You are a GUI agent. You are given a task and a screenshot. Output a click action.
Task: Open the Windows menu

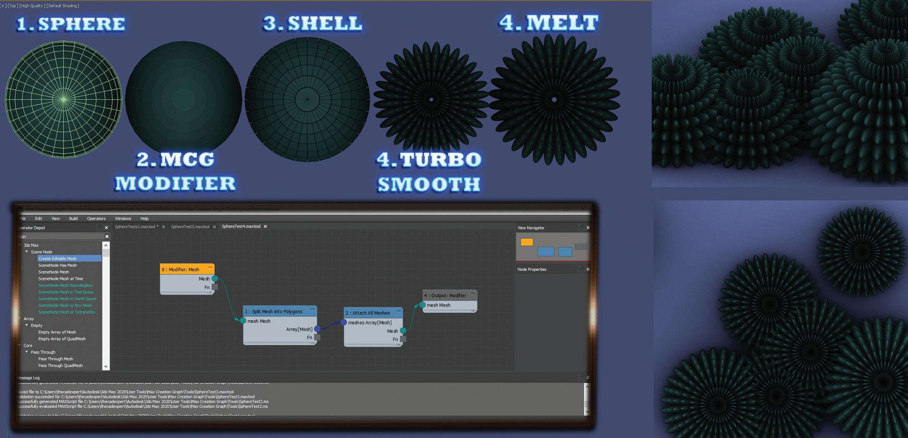pos(123,219)
